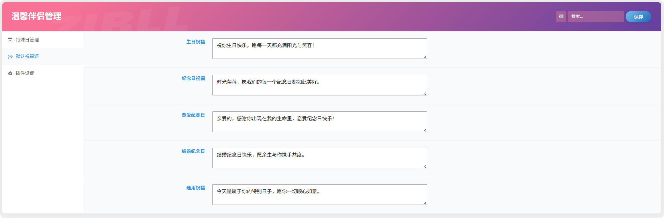Click inside the 纪念日祝福 textarea
Image resolution: width=664 pixels, height=218 pixels.
[319, 85]
